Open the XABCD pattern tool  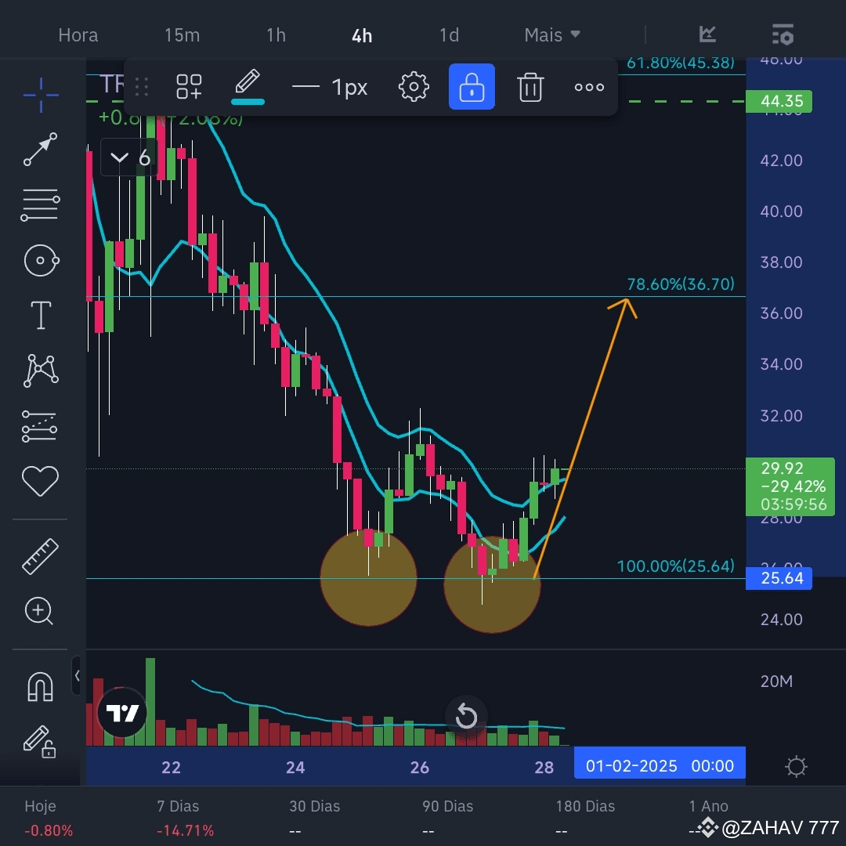coord(41,371)
